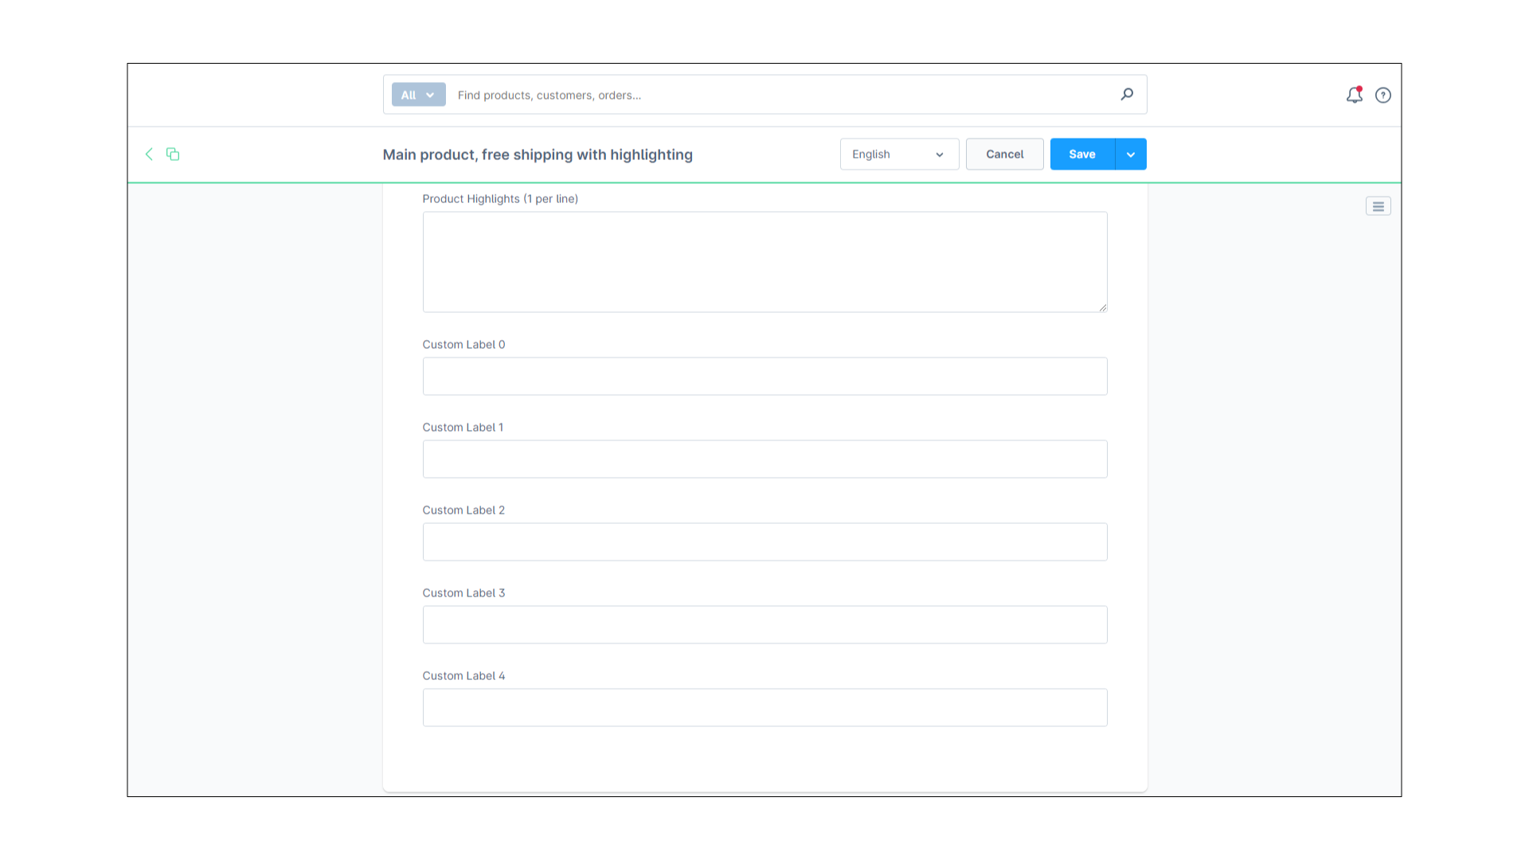
Task: Expand the English language dropdown
Action: tap(938, 154)
